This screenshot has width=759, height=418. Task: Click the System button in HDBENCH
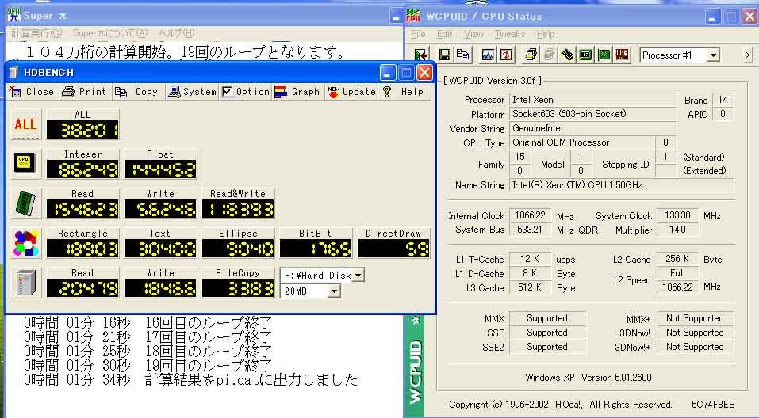coord(192,91)
